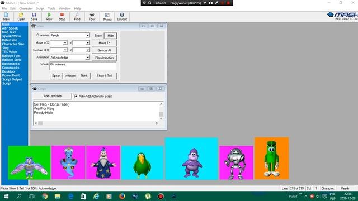Click the red record taskbar icon
Viewport: 358px width, 201px height.
(x=161, y=196)
